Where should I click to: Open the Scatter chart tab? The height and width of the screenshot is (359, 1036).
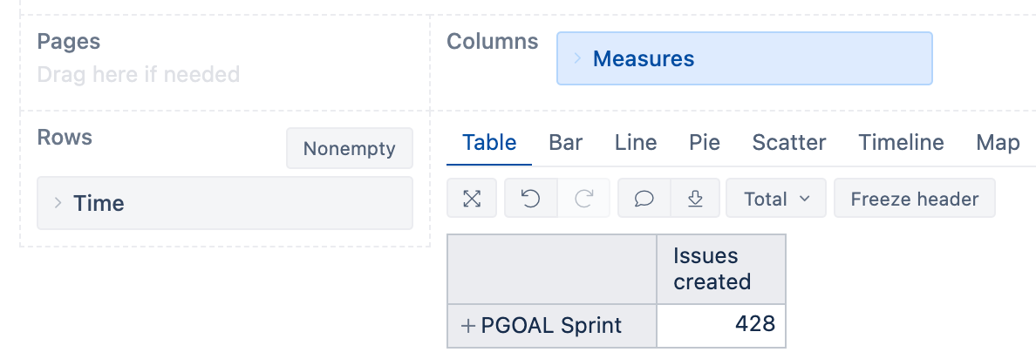pos(789,143)
